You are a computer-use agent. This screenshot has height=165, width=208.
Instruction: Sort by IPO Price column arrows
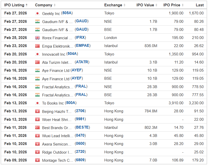(183, 5)
